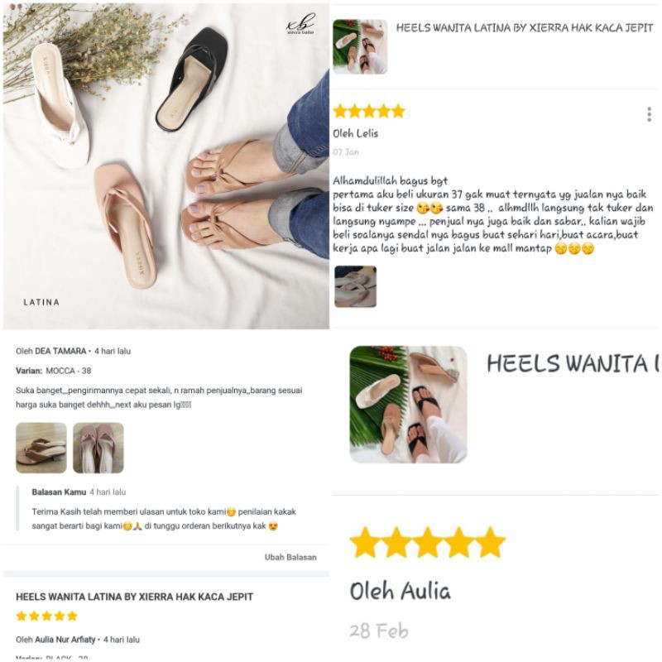Click top-right HEELS WANITA LATINA product title
Screen dimensions: 662x662
(525, 28)
